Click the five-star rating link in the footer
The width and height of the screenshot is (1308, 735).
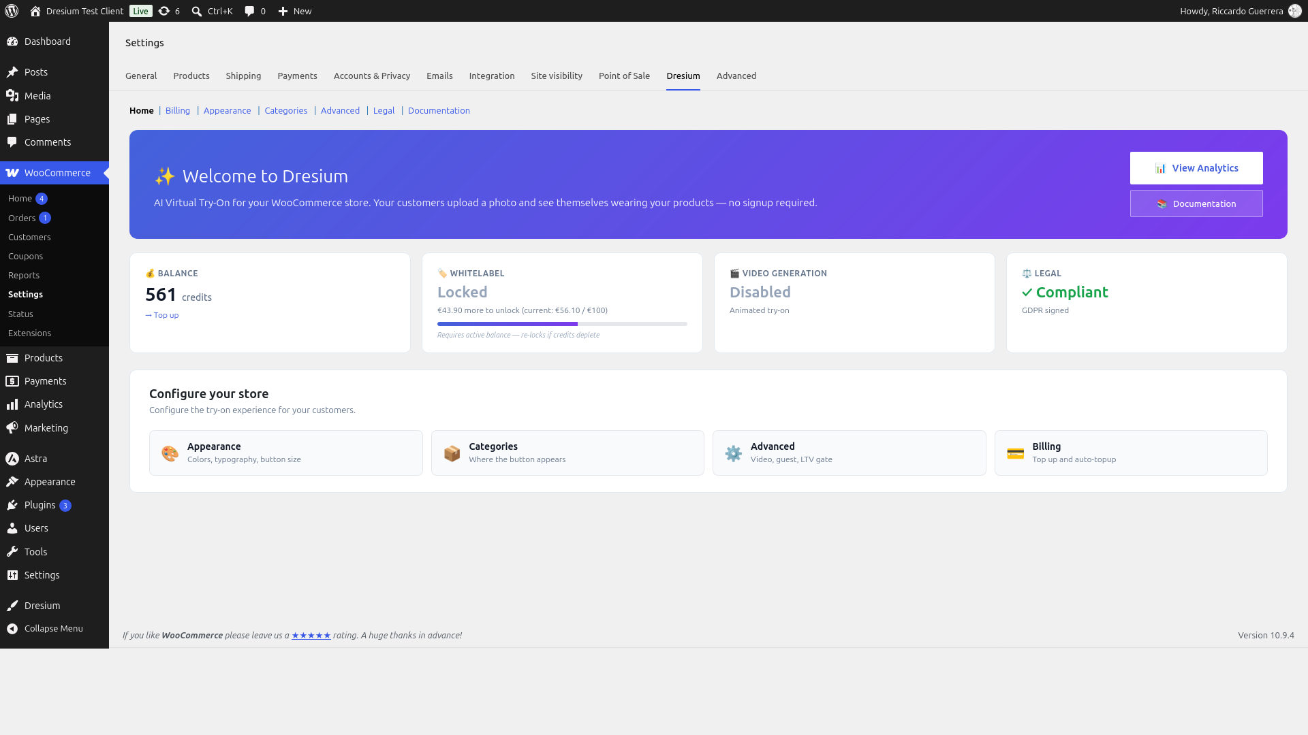tap(311, 636)
